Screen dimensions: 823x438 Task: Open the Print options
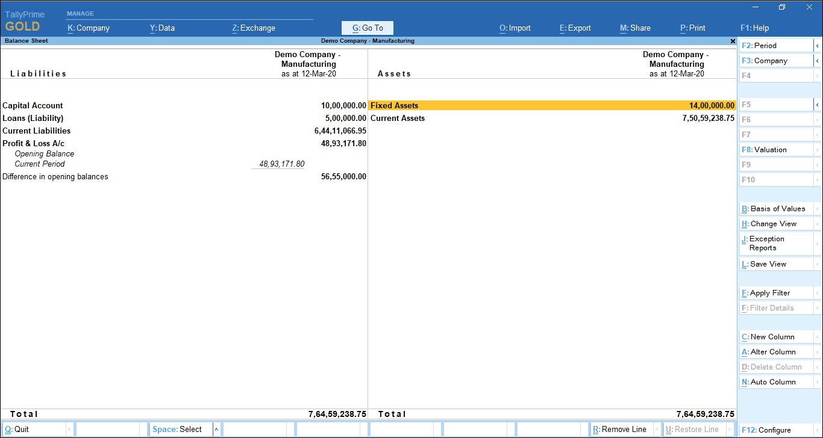(x=692, y=28)
